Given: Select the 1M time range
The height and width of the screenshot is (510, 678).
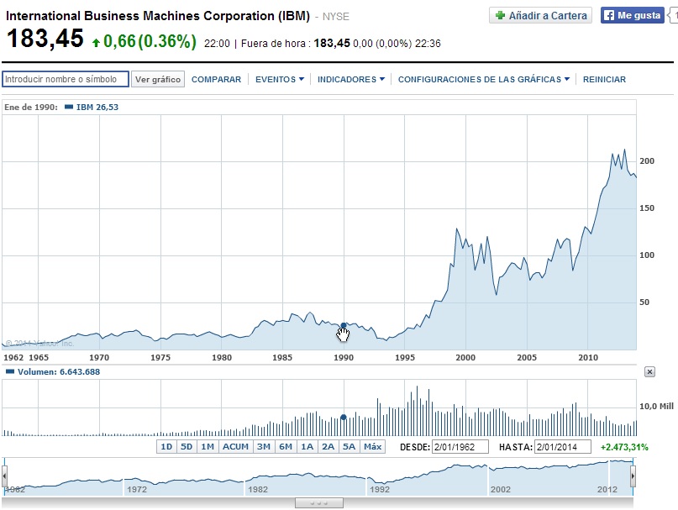Looking at the screenshot, I should (208, 446).
